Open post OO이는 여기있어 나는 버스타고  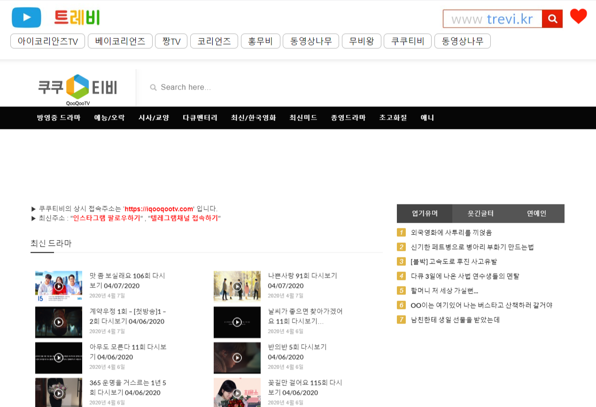(x=481, y=305)
